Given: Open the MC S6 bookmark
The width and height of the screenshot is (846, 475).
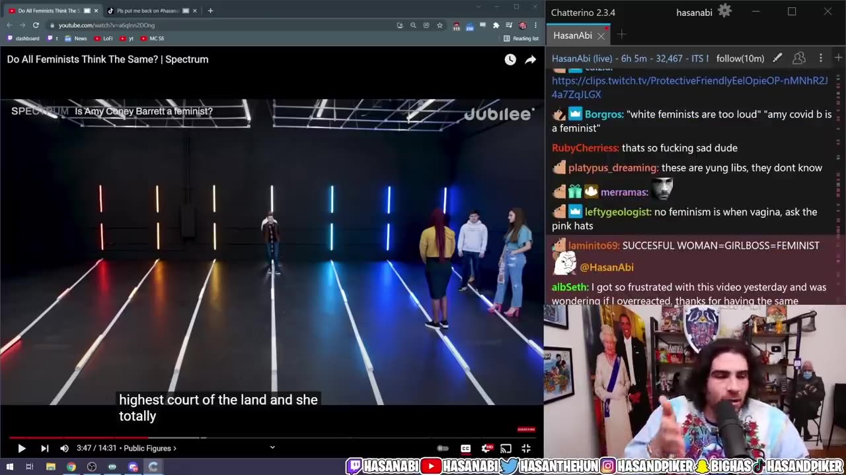Looking at the screenshot, I should [x=153, y=38].
